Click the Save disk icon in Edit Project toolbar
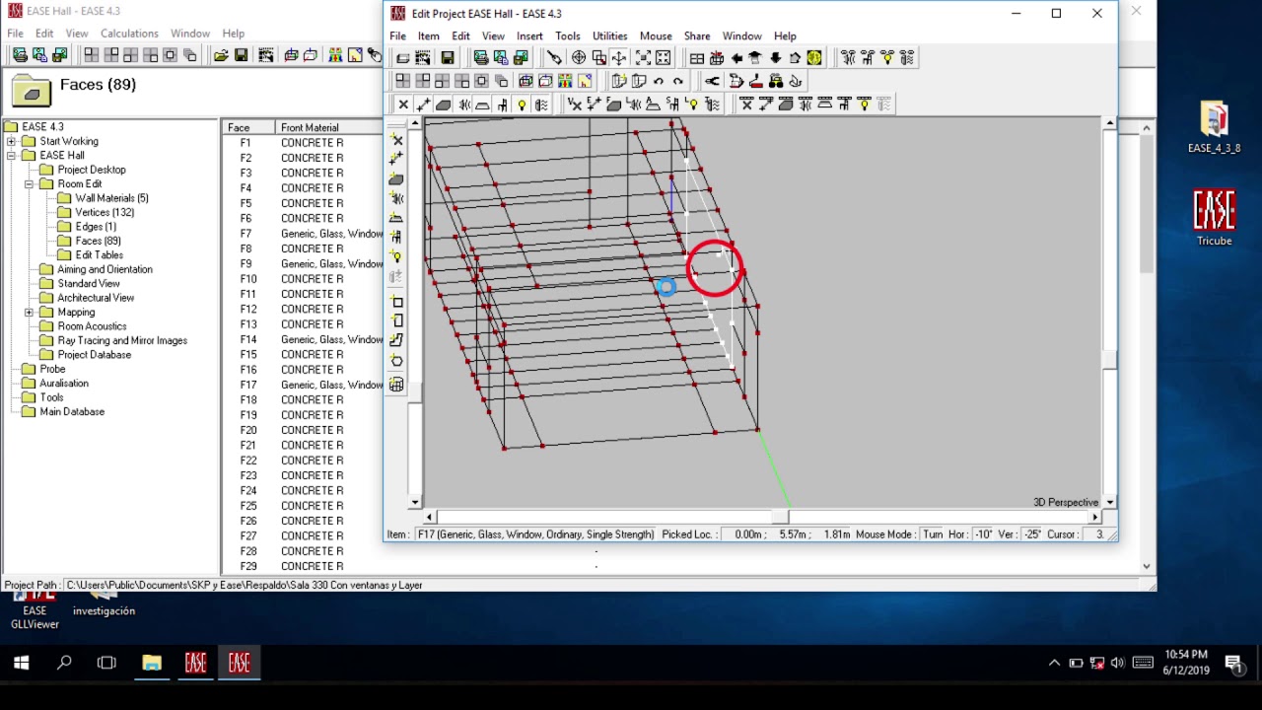Image resolution: width=1262 pixels, height=710 pixels. [447, 58]
